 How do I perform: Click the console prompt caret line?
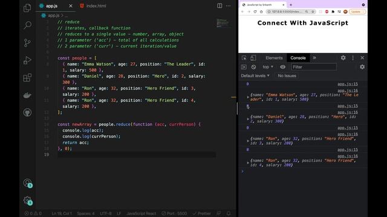coord(303,171)
